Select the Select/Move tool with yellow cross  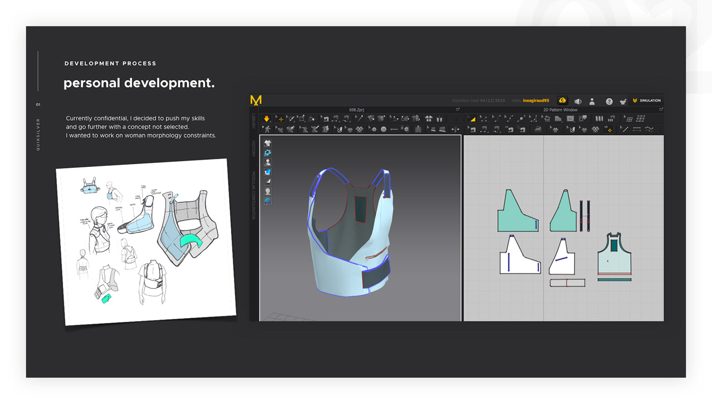tap(279, 119)
